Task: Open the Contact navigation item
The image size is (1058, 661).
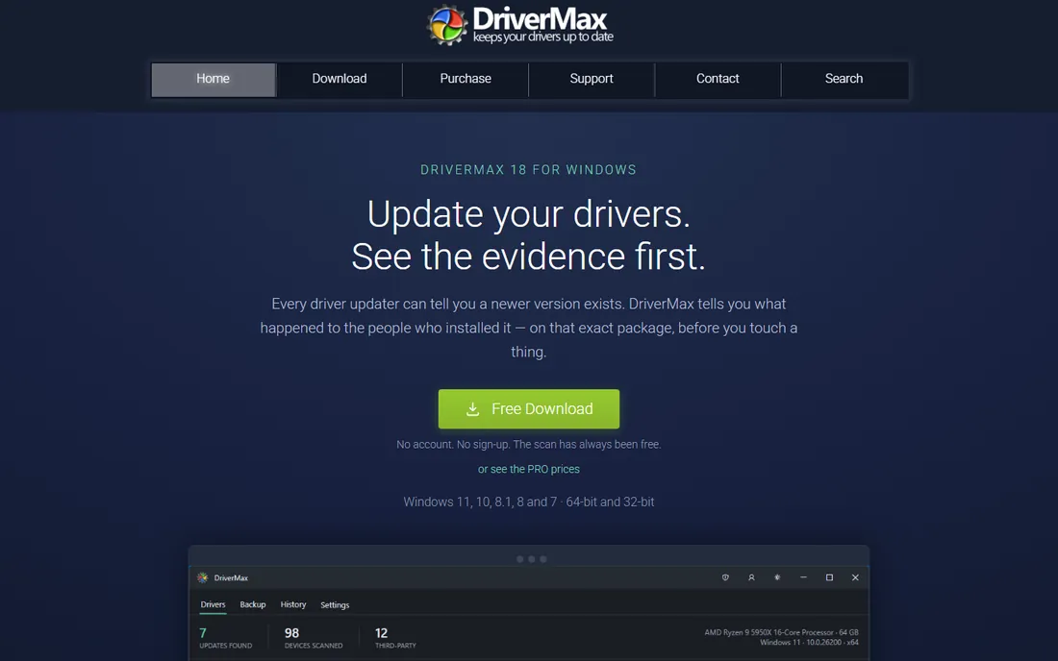Action: [718, 80]
